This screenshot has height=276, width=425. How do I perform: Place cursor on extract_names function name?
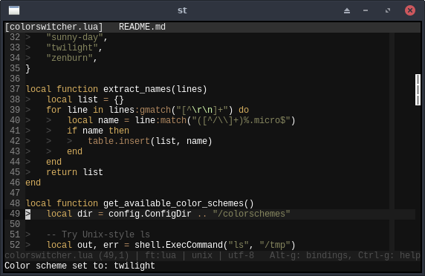(x=137, y=89)
